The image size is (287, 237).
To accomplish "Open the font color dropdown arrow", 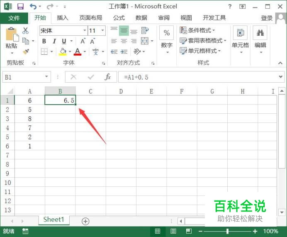I will coord(85,51).
